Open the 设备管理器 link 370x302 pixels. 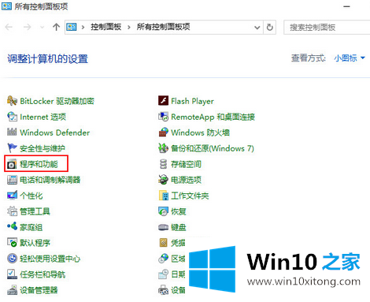tap(39, 290)
